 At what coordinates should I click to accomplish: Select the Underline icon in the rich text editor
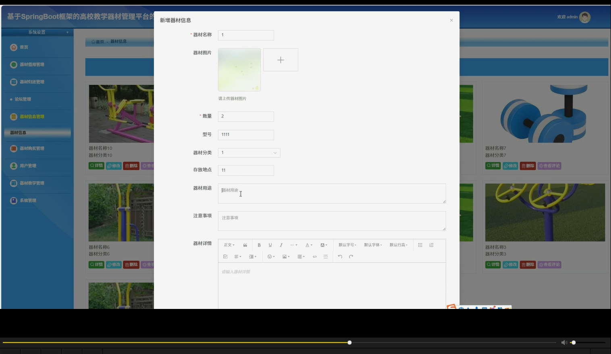270,245
